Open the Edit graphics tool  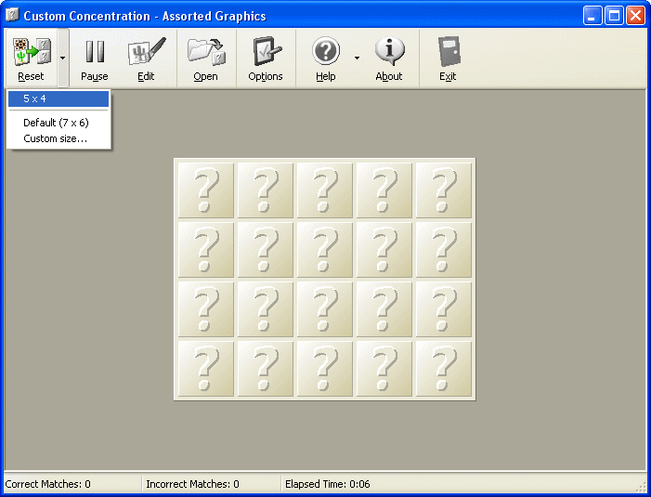pyautogui.click(x=146, y=59)
